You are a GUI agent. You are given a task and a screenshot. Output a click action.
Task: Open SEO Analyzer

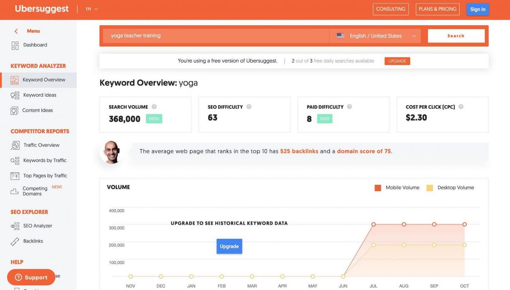click(x=37, y=226)
